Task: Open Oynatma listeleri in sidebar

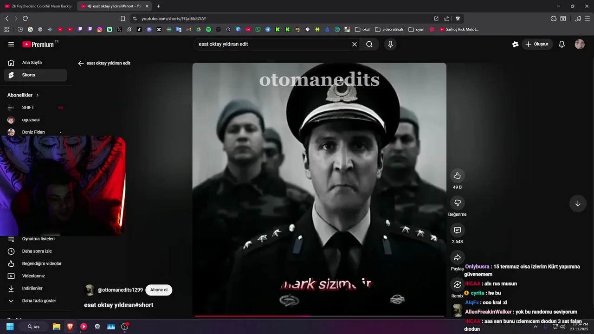Action: click(35, 239)
